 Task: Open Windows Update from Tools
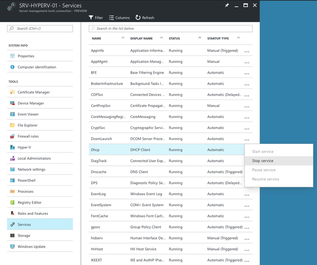[40, 247]
